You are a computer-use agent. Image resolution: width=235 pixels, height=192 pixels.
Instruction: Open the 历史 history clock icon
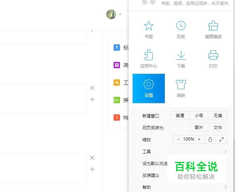point(181,26)
